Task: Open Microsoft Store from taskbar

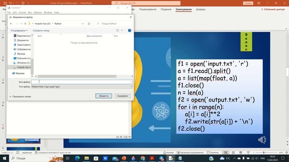Action: [96, 158]
